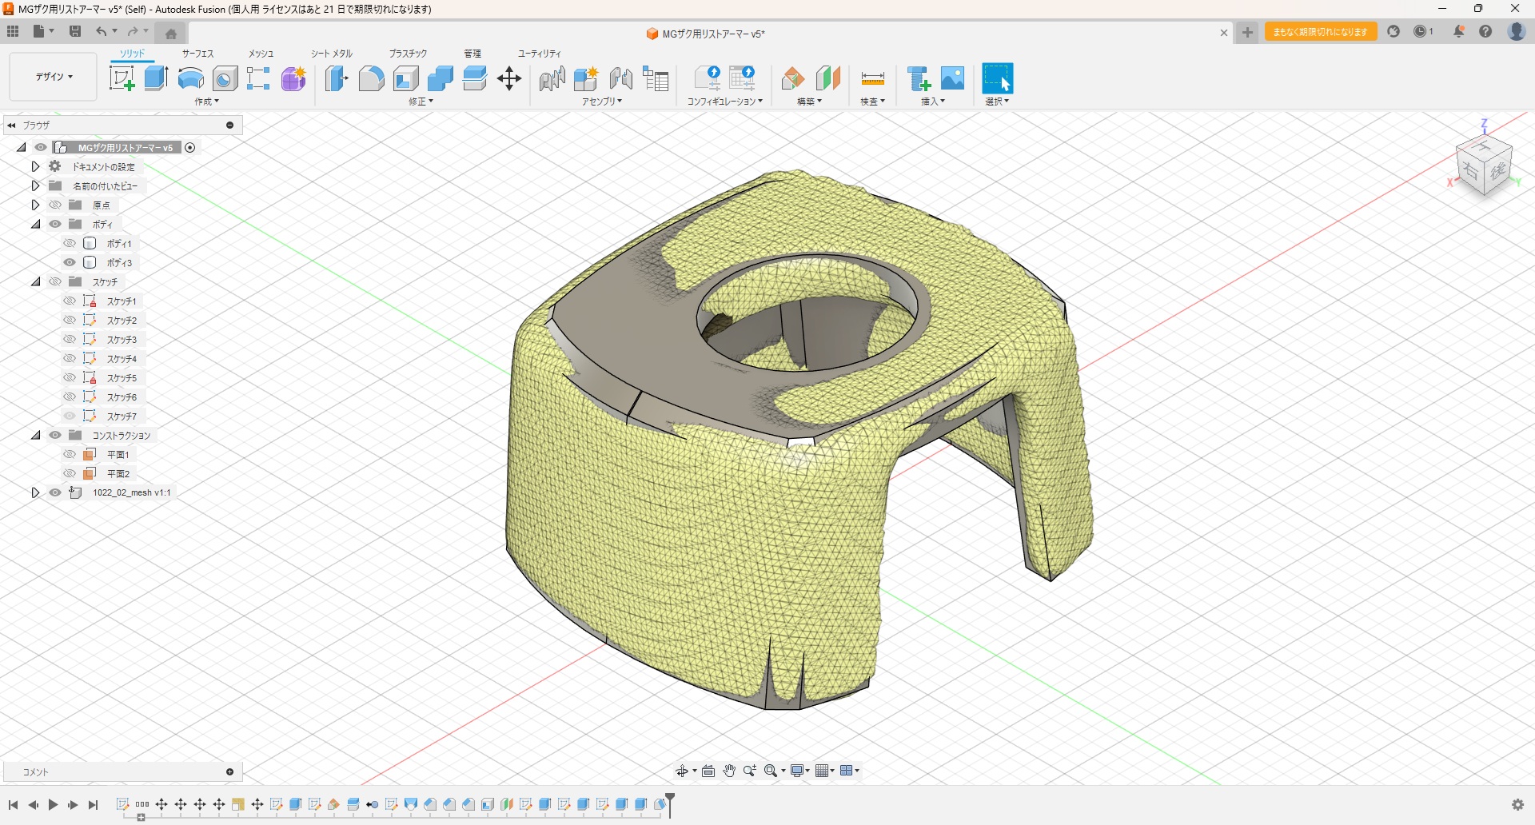Viewport: 1535px width, 825px height.
Task: Show the スケッチ3 sketch via eye icon
Action: [x=70, y=339]
